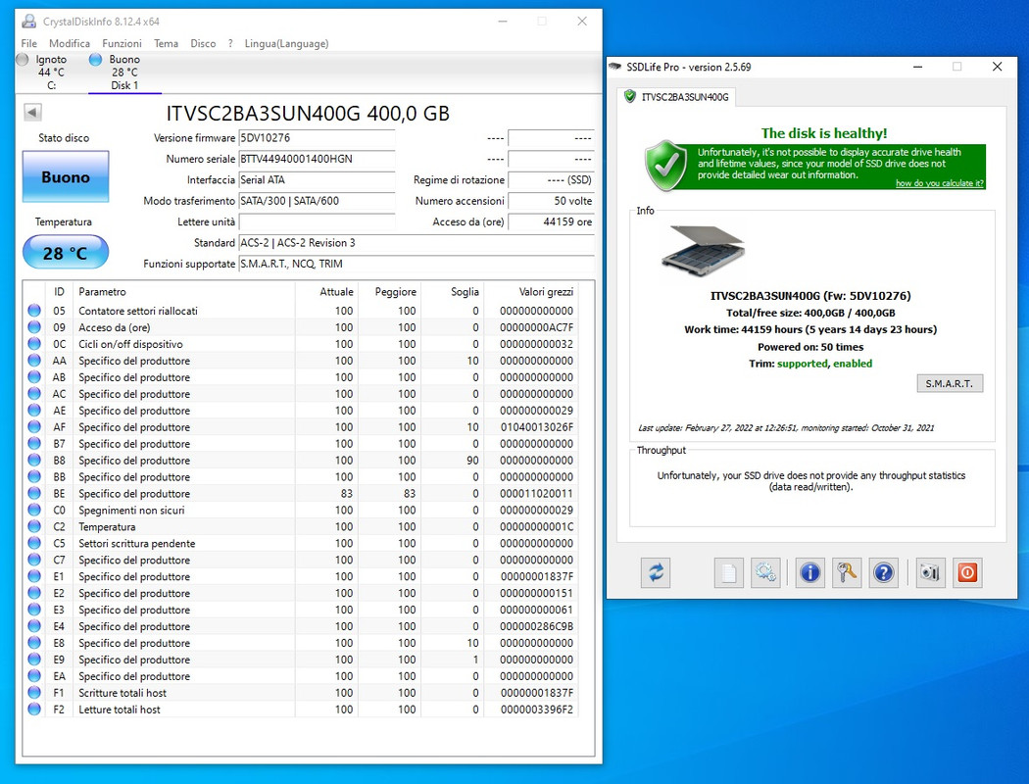Click the keys registration icon in SSDLife
1029x784 pixels.
(x=847, y=572)
